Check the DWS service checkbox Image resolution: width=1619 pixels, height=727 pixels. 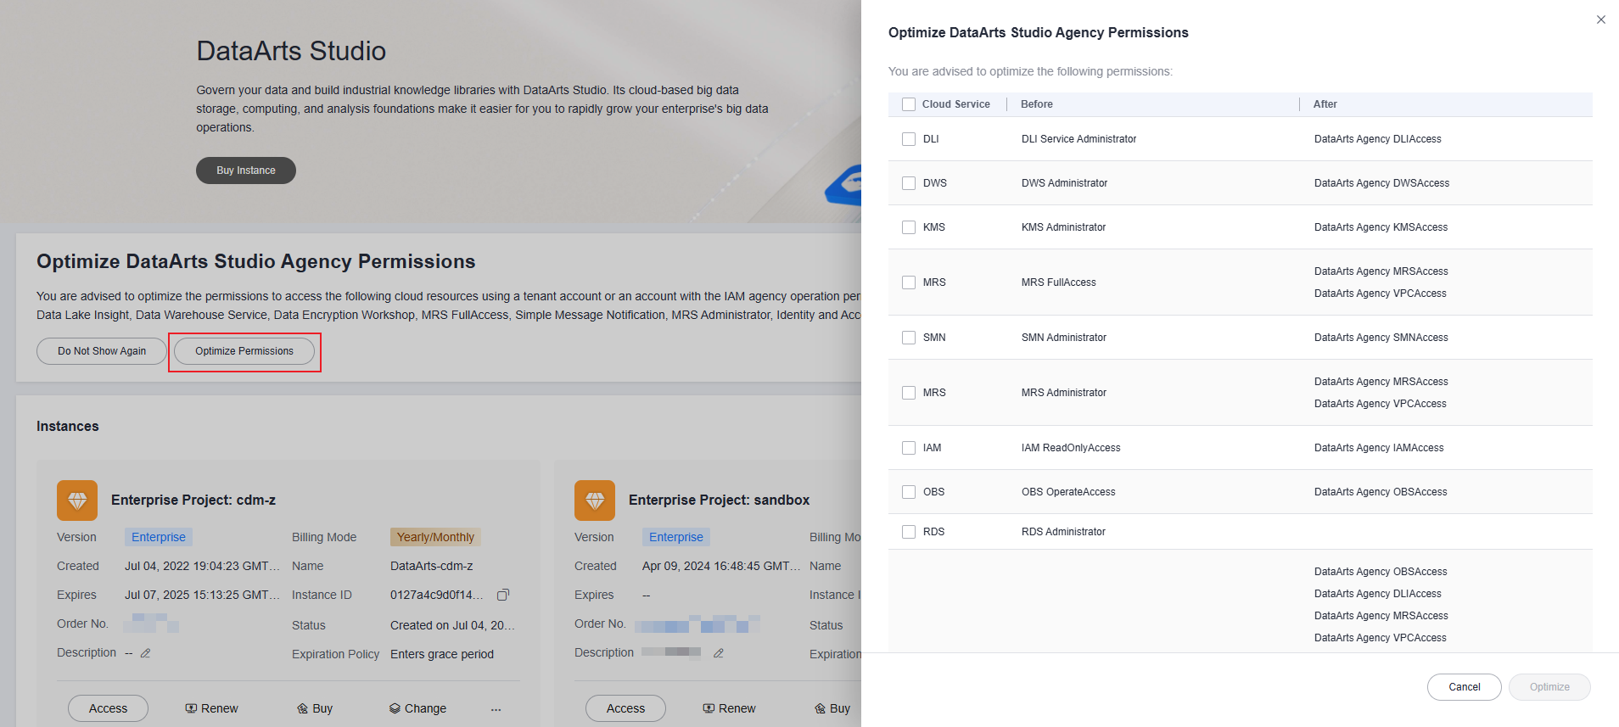click(909, 183)
